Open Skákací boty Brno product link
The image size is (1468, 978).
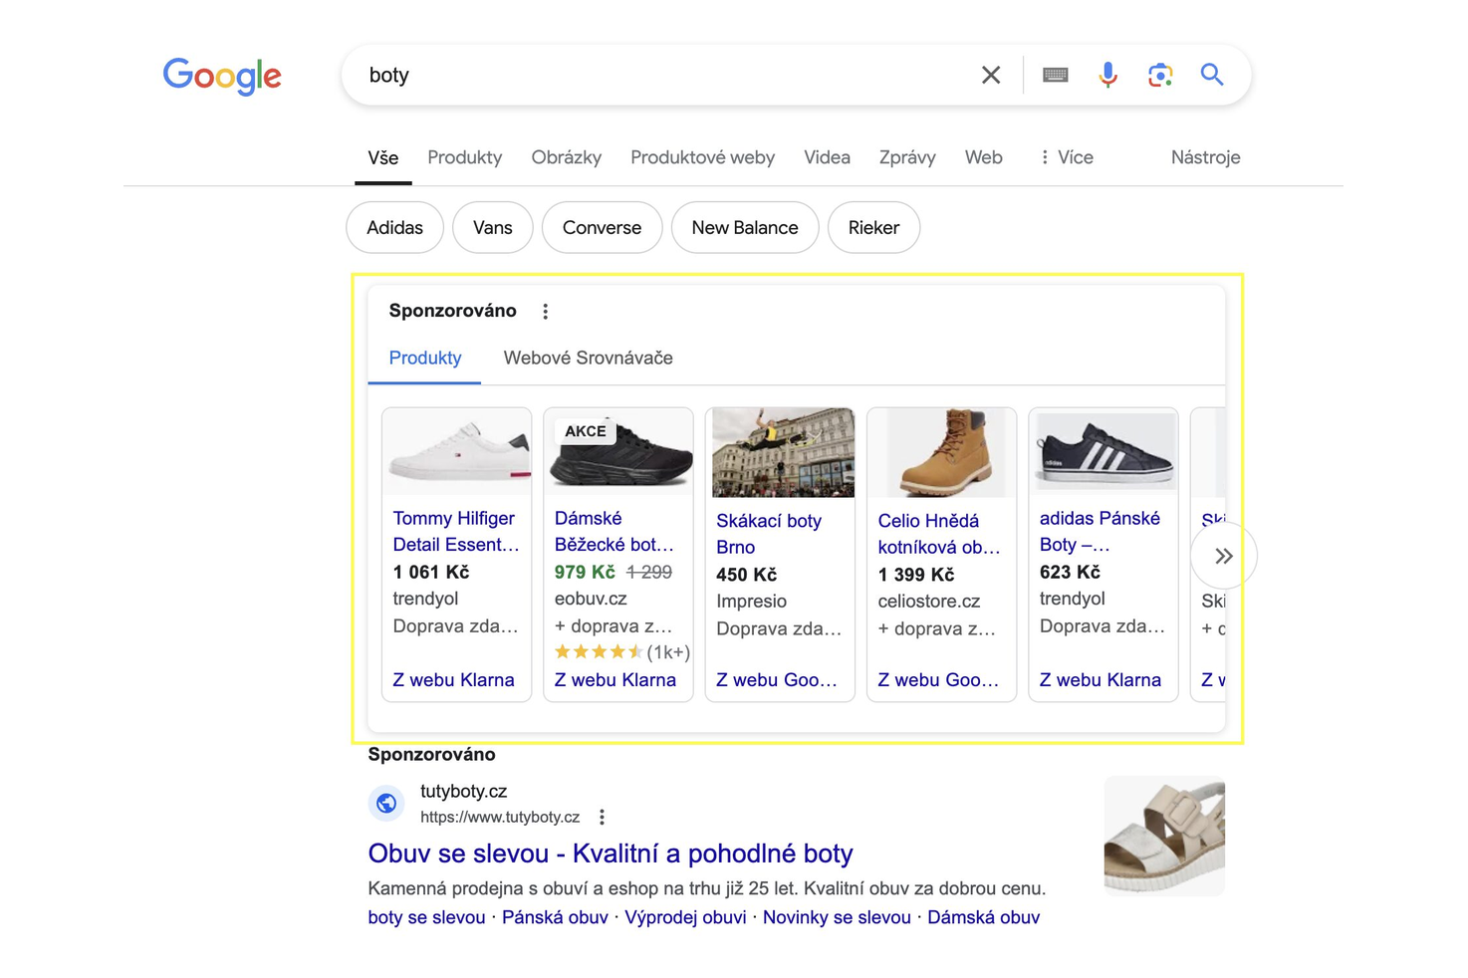(x=769, y=534)
